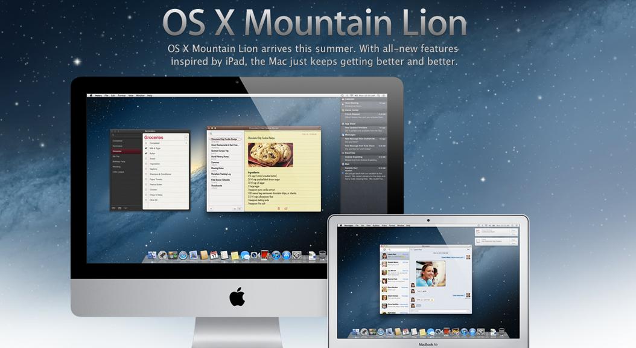The height and width of the screenshot is (348, 636).
Task: Click the cookie photo in the note
Action: point(270,155)
